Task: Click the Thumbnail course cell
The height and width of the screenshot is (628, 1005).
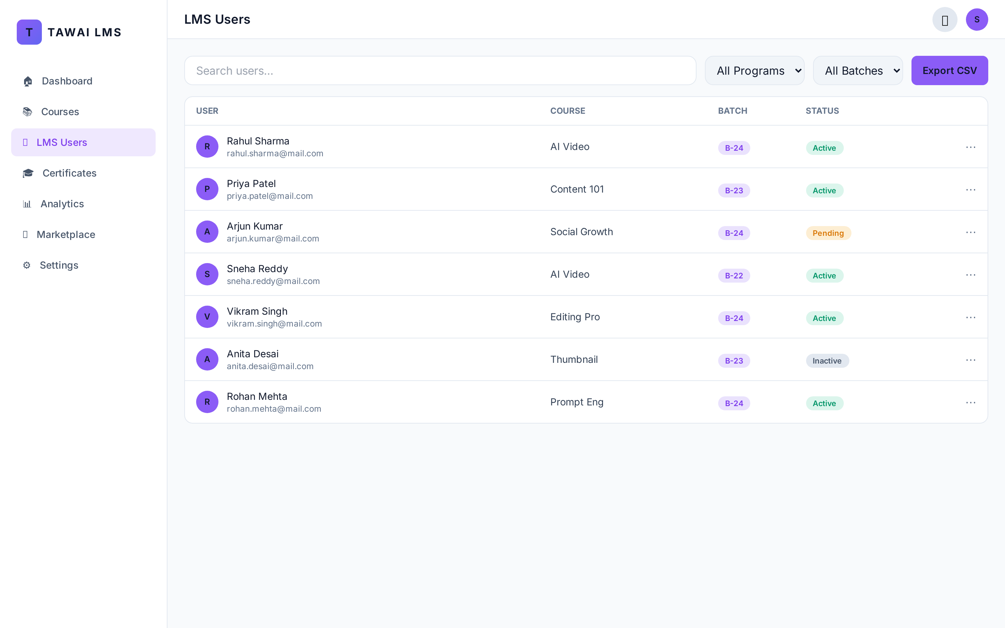Action: tap(574, 360)
